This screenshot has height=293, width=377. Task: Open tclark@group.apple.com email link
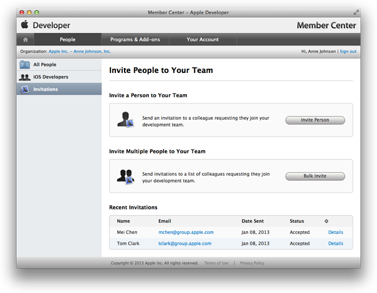point(184,244)
